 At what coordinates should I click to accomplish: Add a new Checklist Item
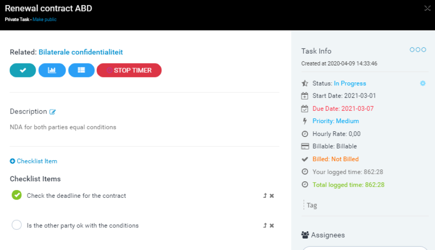[33, 161]
